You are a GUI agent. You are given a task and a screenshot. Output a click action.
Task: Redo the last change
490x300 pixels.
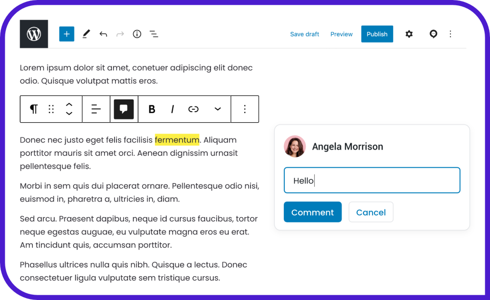click(x=120, y=34)
